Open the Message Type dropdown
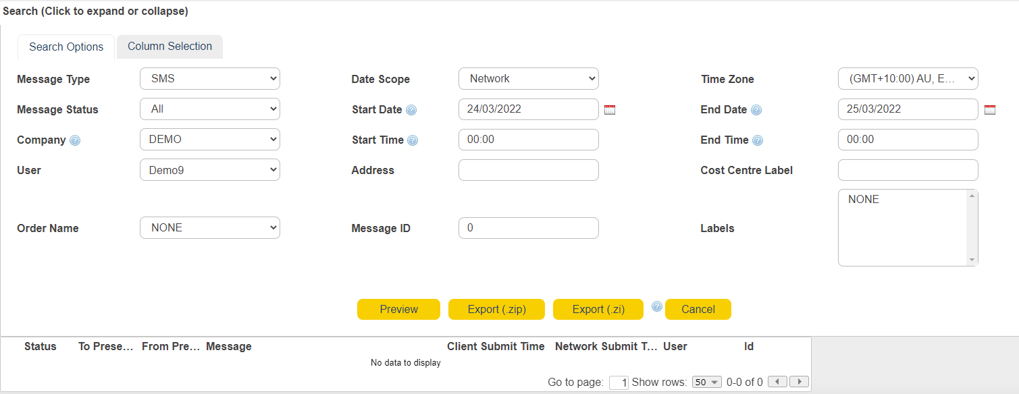1019x394 pixels. pyautogui.click(x=210, y=79)
